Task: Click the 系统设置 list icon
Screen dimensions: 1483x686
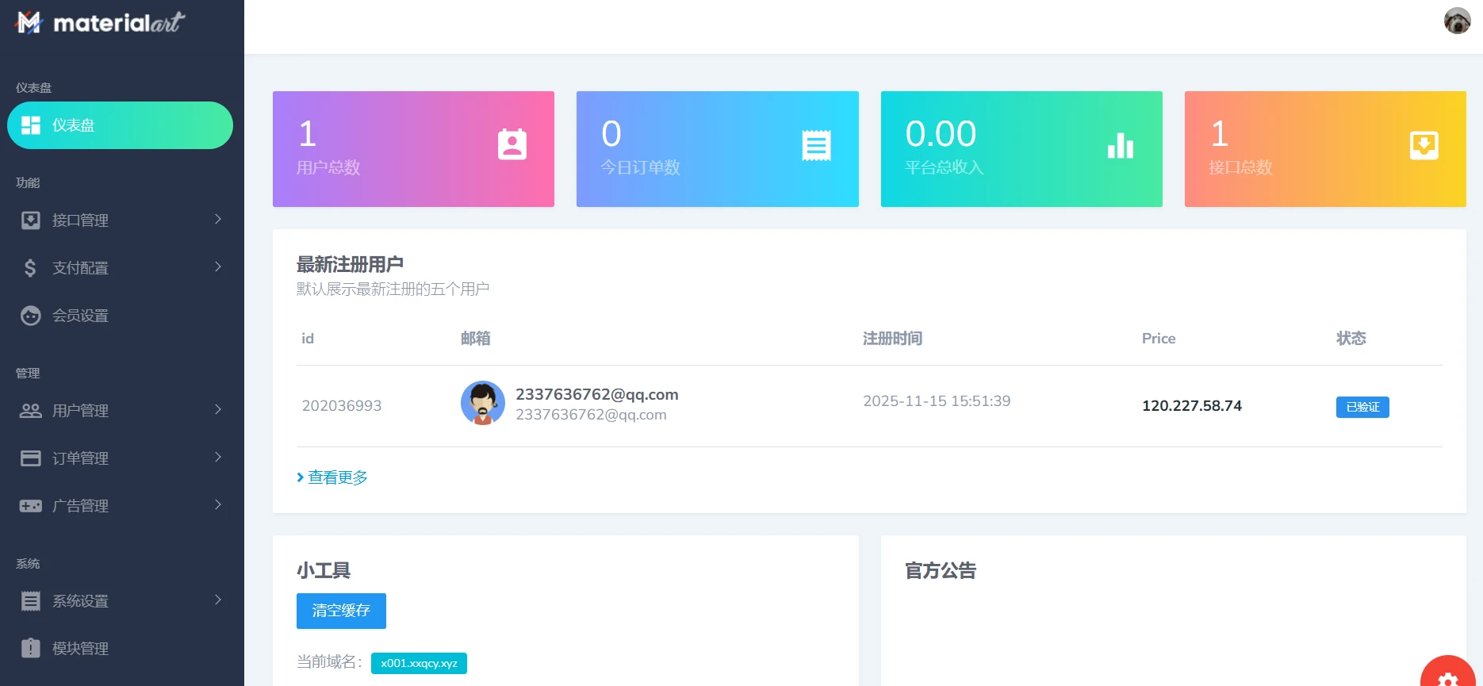Action: [x=31, y=601]
